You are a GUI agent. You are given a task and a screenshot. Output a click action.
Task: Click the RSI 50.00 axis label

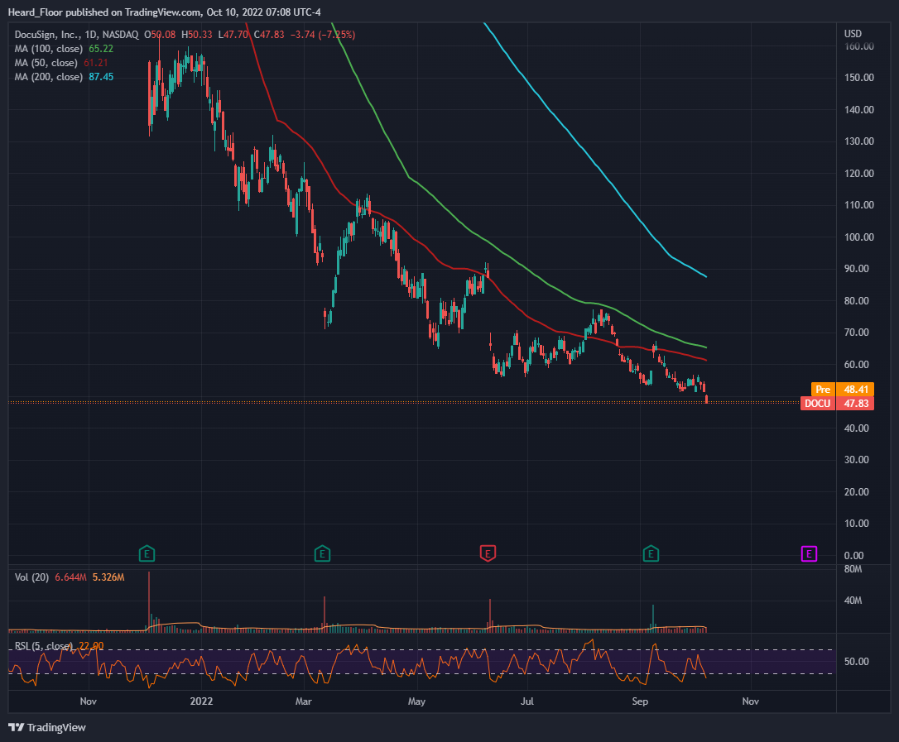[x=857, y=661]
